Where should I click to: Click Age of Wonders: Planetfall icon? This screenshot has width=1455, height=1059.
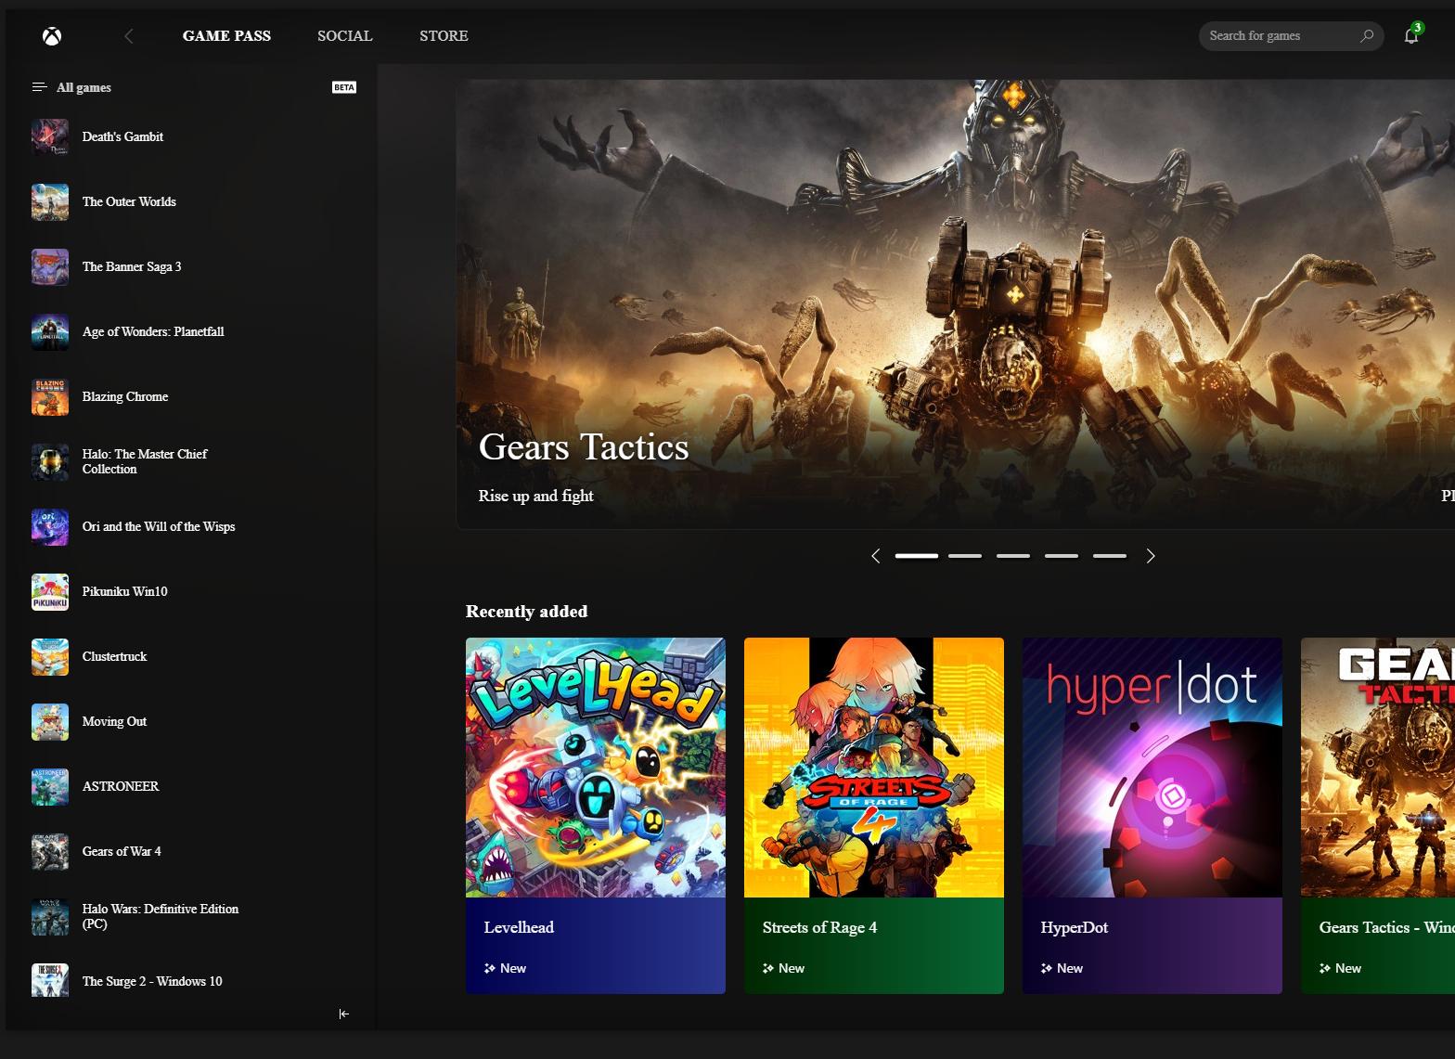click(50, 332)
